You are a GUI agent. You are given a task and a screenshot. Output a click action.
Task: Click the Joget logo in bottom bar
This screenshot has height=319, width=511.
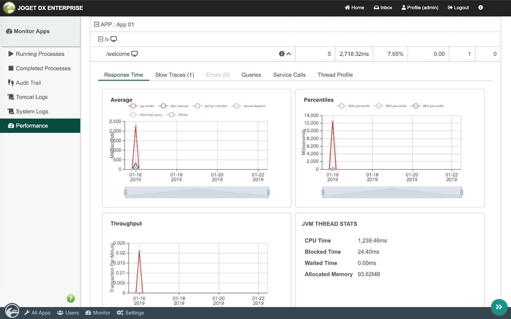coord(12,311)
